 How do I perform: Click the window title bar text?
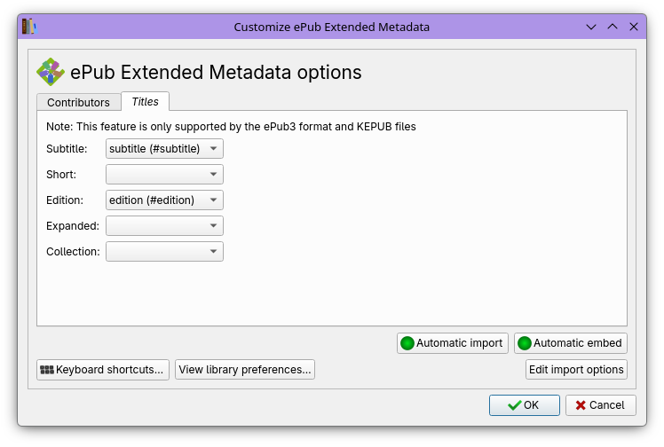(x=331, y=27)
